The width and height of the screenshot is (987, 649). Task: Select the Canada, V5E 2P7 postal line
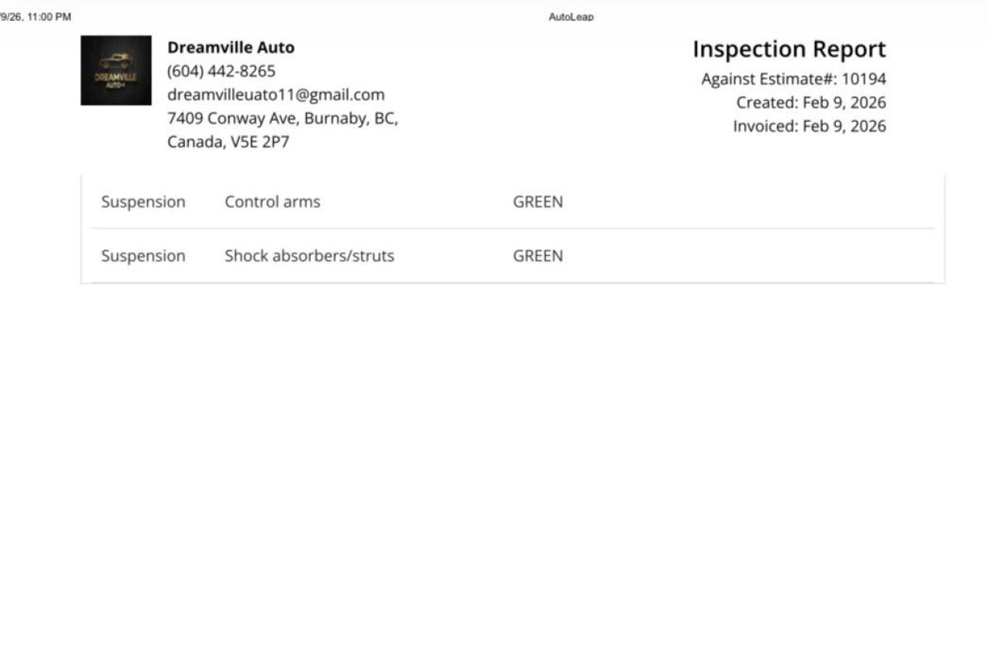(227, 143)
